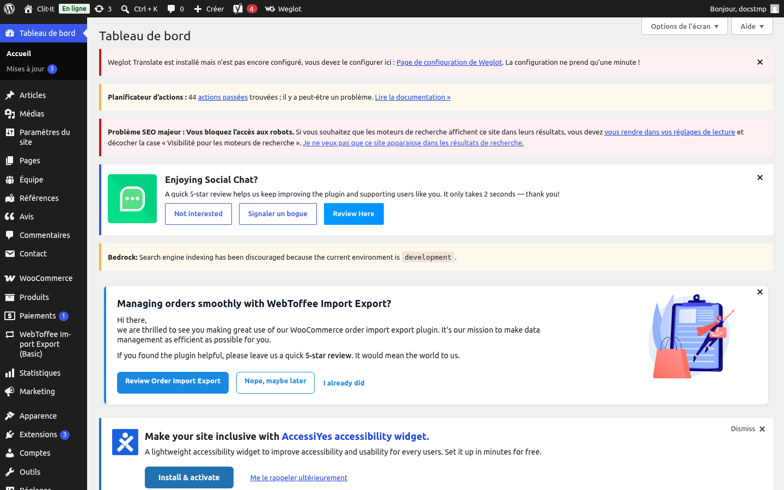Screen dimensions: 784x490
Task: Click the Paiements dollar icon in sidebar
Action: coord(10,316)
